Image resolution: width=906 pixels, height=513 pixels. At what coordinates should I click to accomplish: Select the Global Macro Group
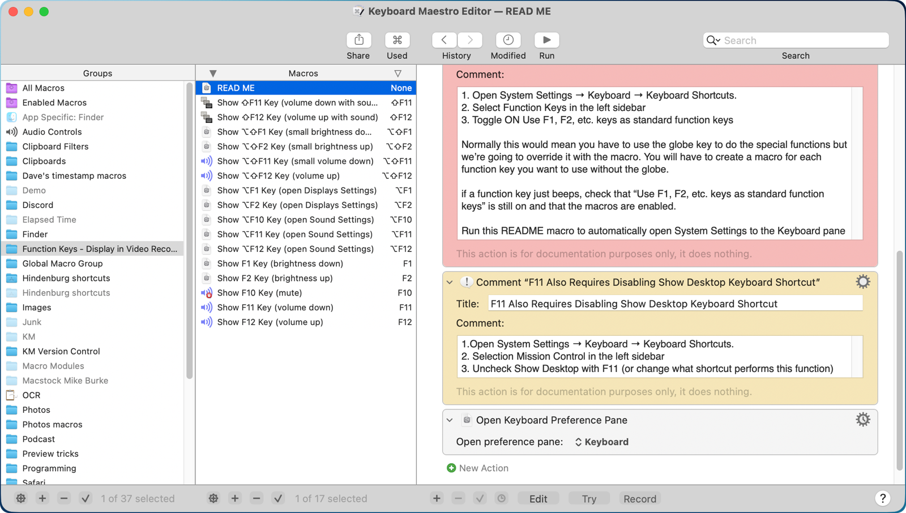pos(93,263)
